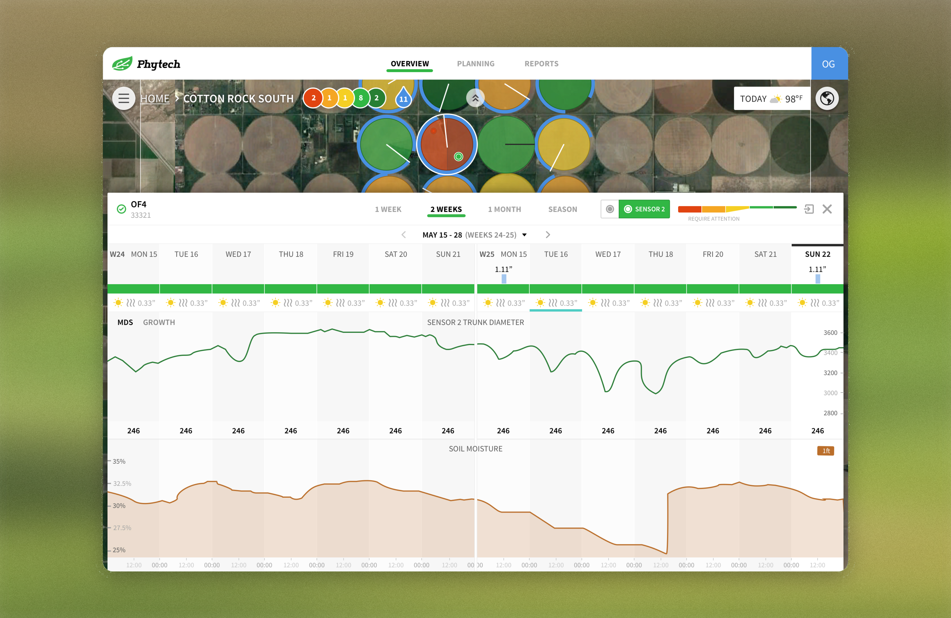
Task: Click the plot ID 33321
Action: (141, 215)
